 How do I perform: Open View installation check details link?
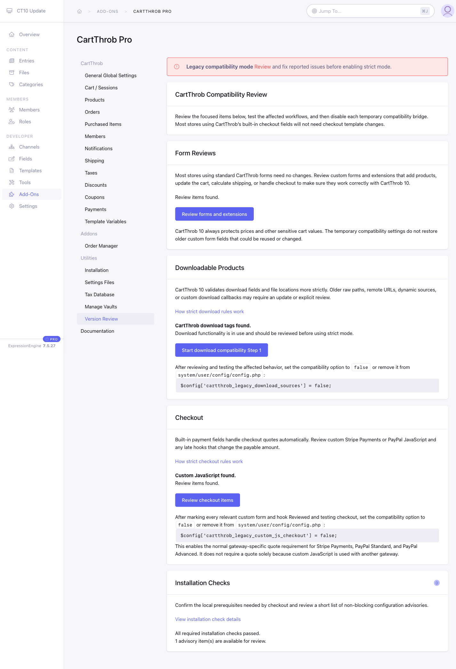coord(208,619)
